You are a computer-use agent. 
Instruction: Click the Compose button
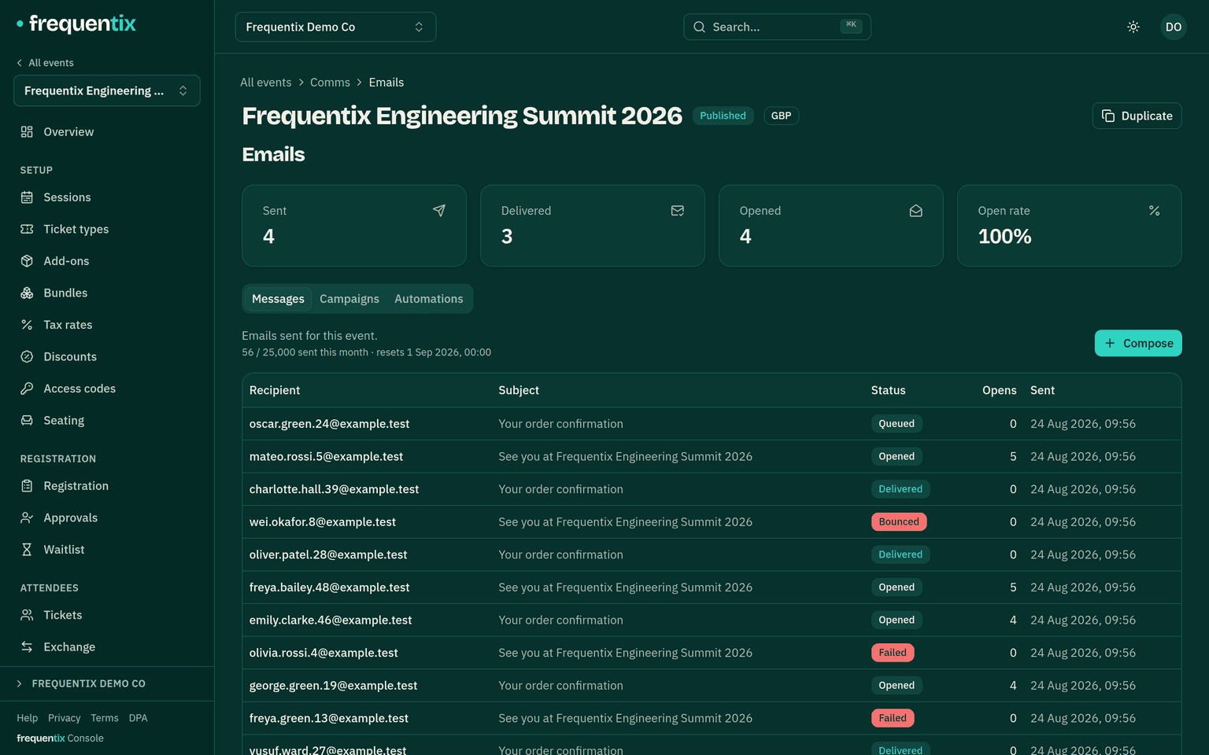tap(1138, 343)
